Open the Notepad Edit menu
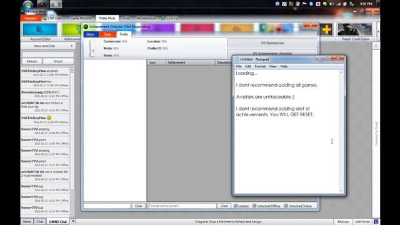The width and height of the screenshot is (400, 225). [247, 66]
